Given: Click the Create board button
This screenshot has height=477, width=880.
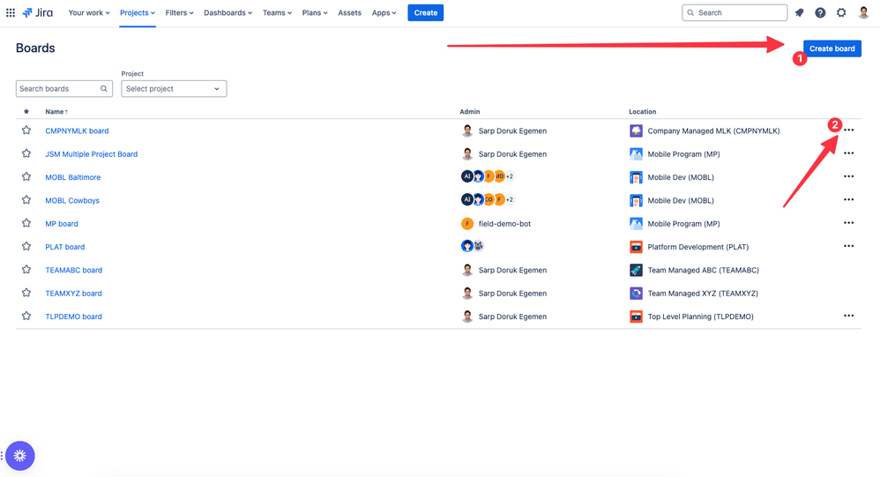Looking at the screenshot, I should [832, 48].
